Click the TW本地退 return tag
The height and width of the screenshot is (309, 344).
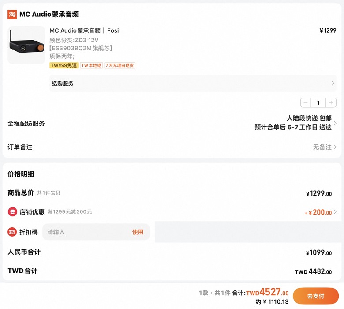coord(91,65)
